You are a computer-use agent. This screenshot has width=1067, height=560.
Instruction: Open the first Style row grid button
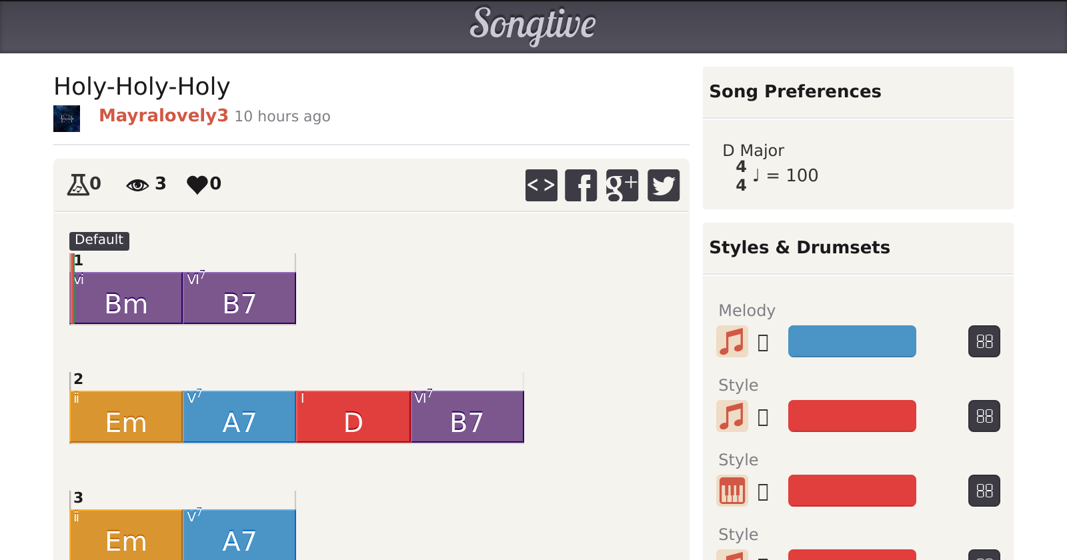984,416
